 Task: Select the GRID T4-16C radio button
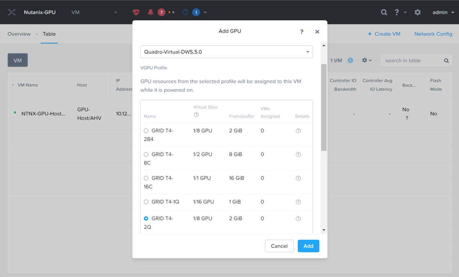pos(146,178)
